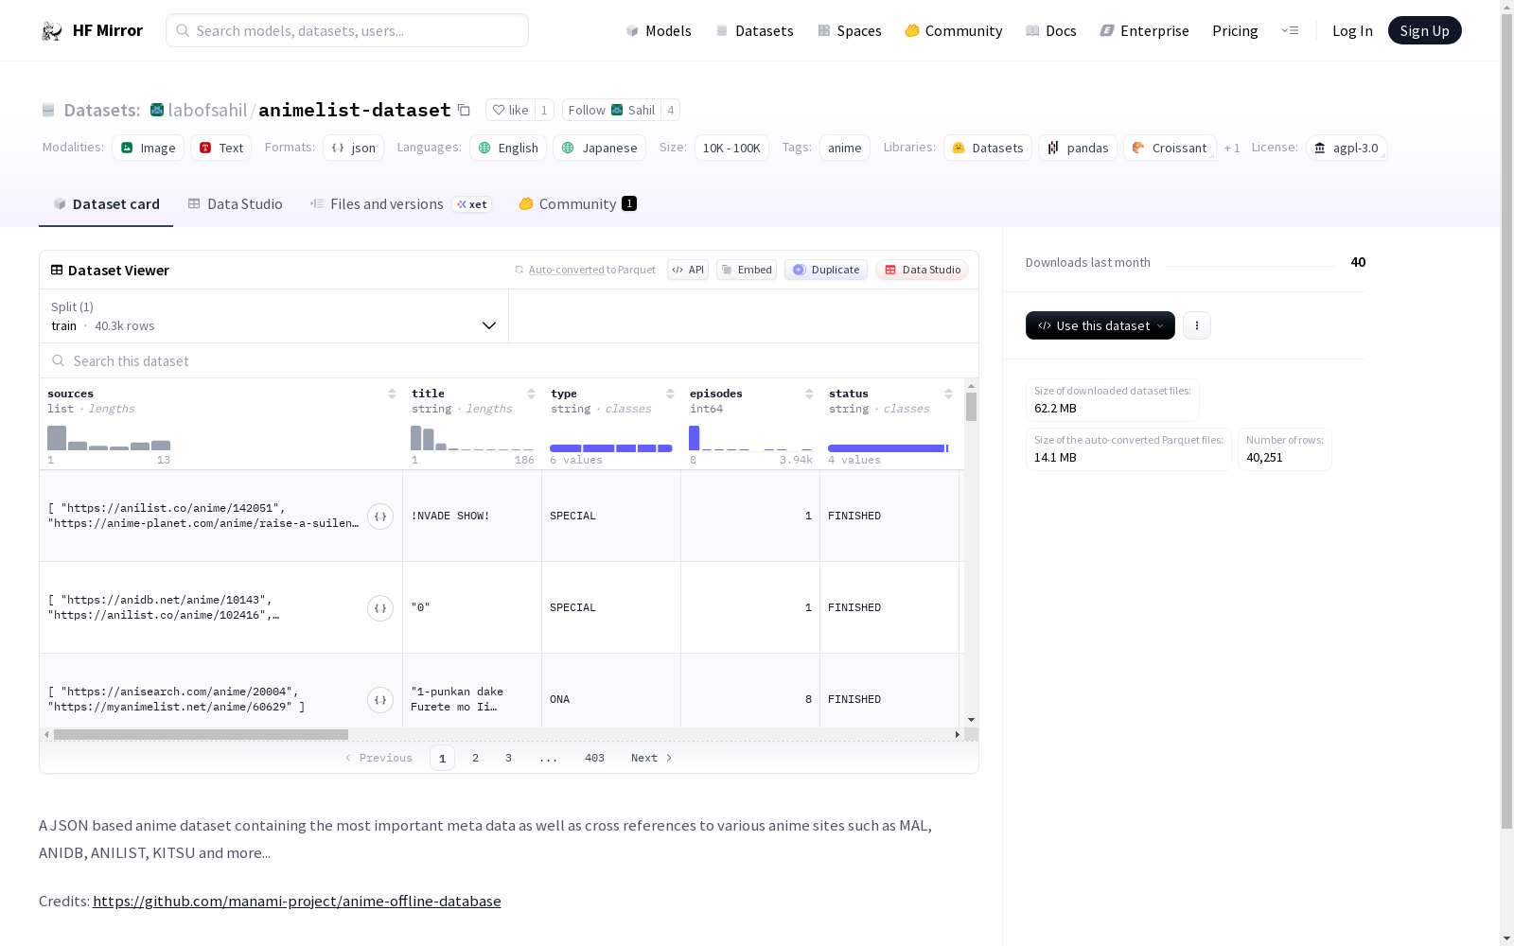Click the Datasets library tag

click(x=988, y=148)
